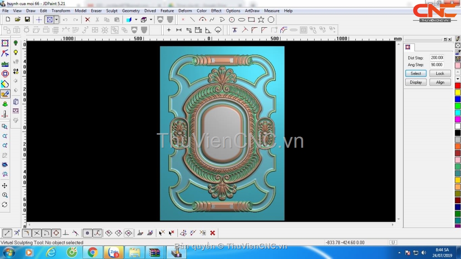The image size is (461, 259).
Task: Toggle the axis snap button in bottom toolbar
Action: click(x=98, y=233)
